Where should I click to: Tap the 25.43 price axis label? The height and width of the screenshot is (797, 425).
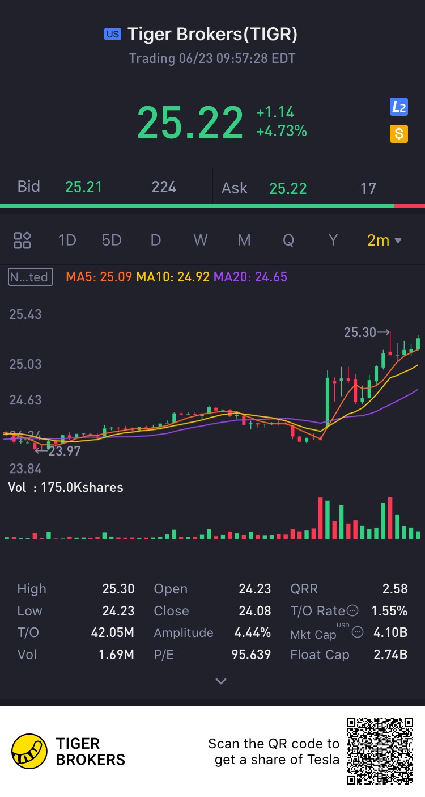tap(25, 314)
